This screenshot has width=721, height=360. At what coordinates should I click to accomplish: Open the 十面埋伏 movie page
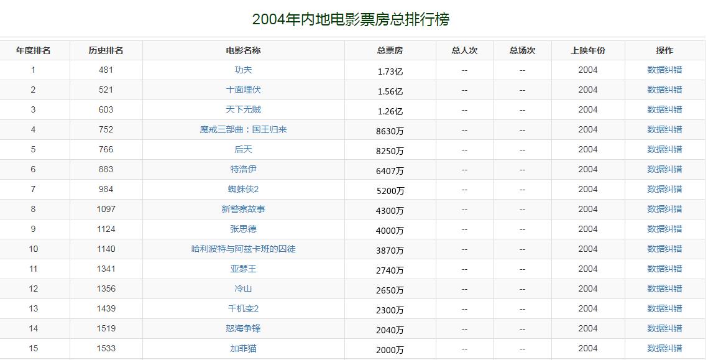[x=243, y=90]
